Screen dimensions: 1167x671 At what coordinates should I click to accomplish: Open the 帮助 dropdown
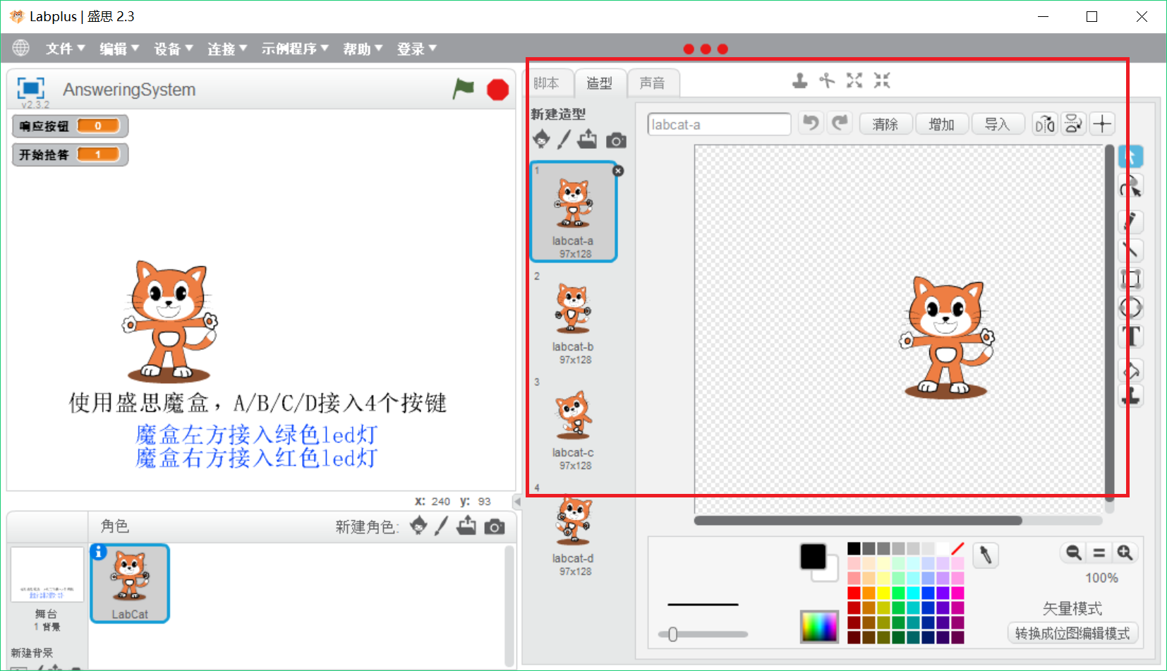point(363,49)
